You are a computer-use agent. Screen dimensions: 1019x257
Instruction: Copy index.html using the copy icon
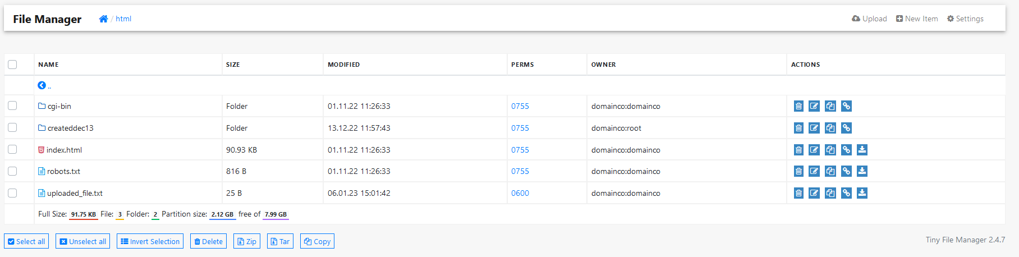(x=830, y=150)
